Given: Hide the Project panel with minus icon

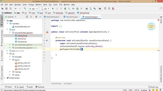Looking at the screenshot, I should 40,17.
